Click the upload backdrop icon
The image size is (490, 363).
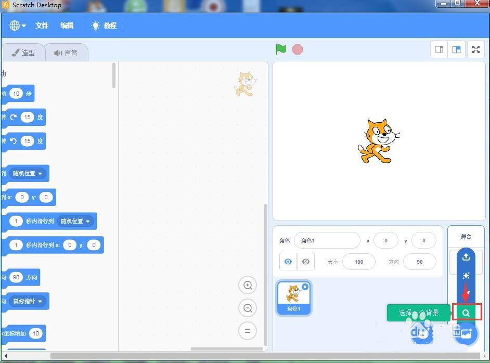(466, 256)
